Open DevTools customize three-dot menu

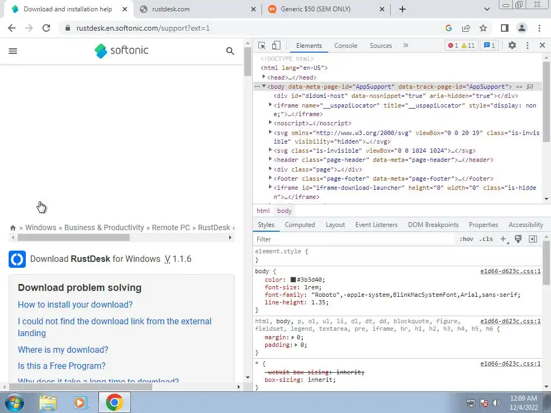pyautogui.click(x=527, y=45)
